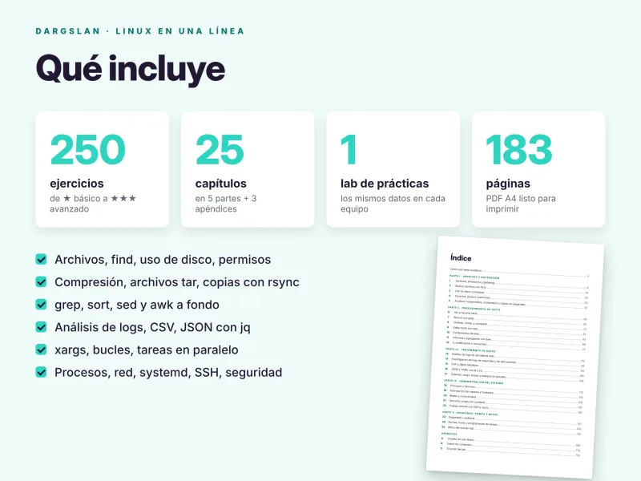Click the checkmark beside Archivos, find, uso de disco
Image resolution: width=641 pixels, height=481 pixels.
coord(42,259)
